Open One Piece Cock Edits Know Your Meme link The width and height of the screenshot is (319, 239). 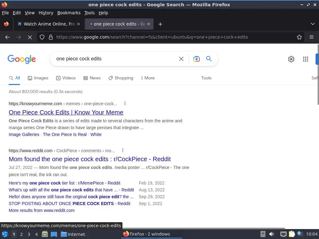click(66, 112)
